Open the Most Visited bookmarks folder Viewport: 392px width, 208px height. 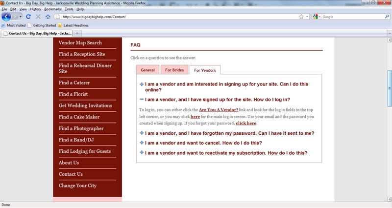(x=14, y=25)
